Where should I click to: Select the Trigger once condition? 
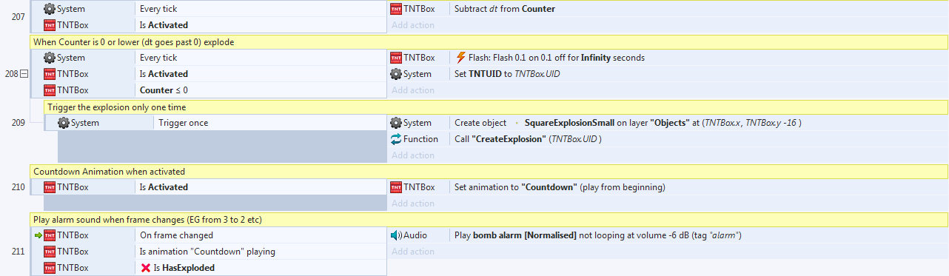(x=222, y=123)
